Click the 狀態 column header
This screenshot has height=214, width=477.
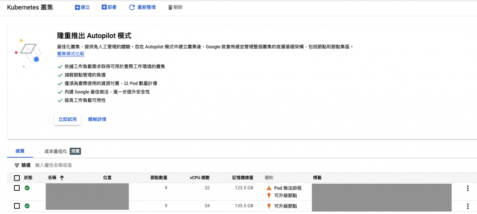point(28,178)
